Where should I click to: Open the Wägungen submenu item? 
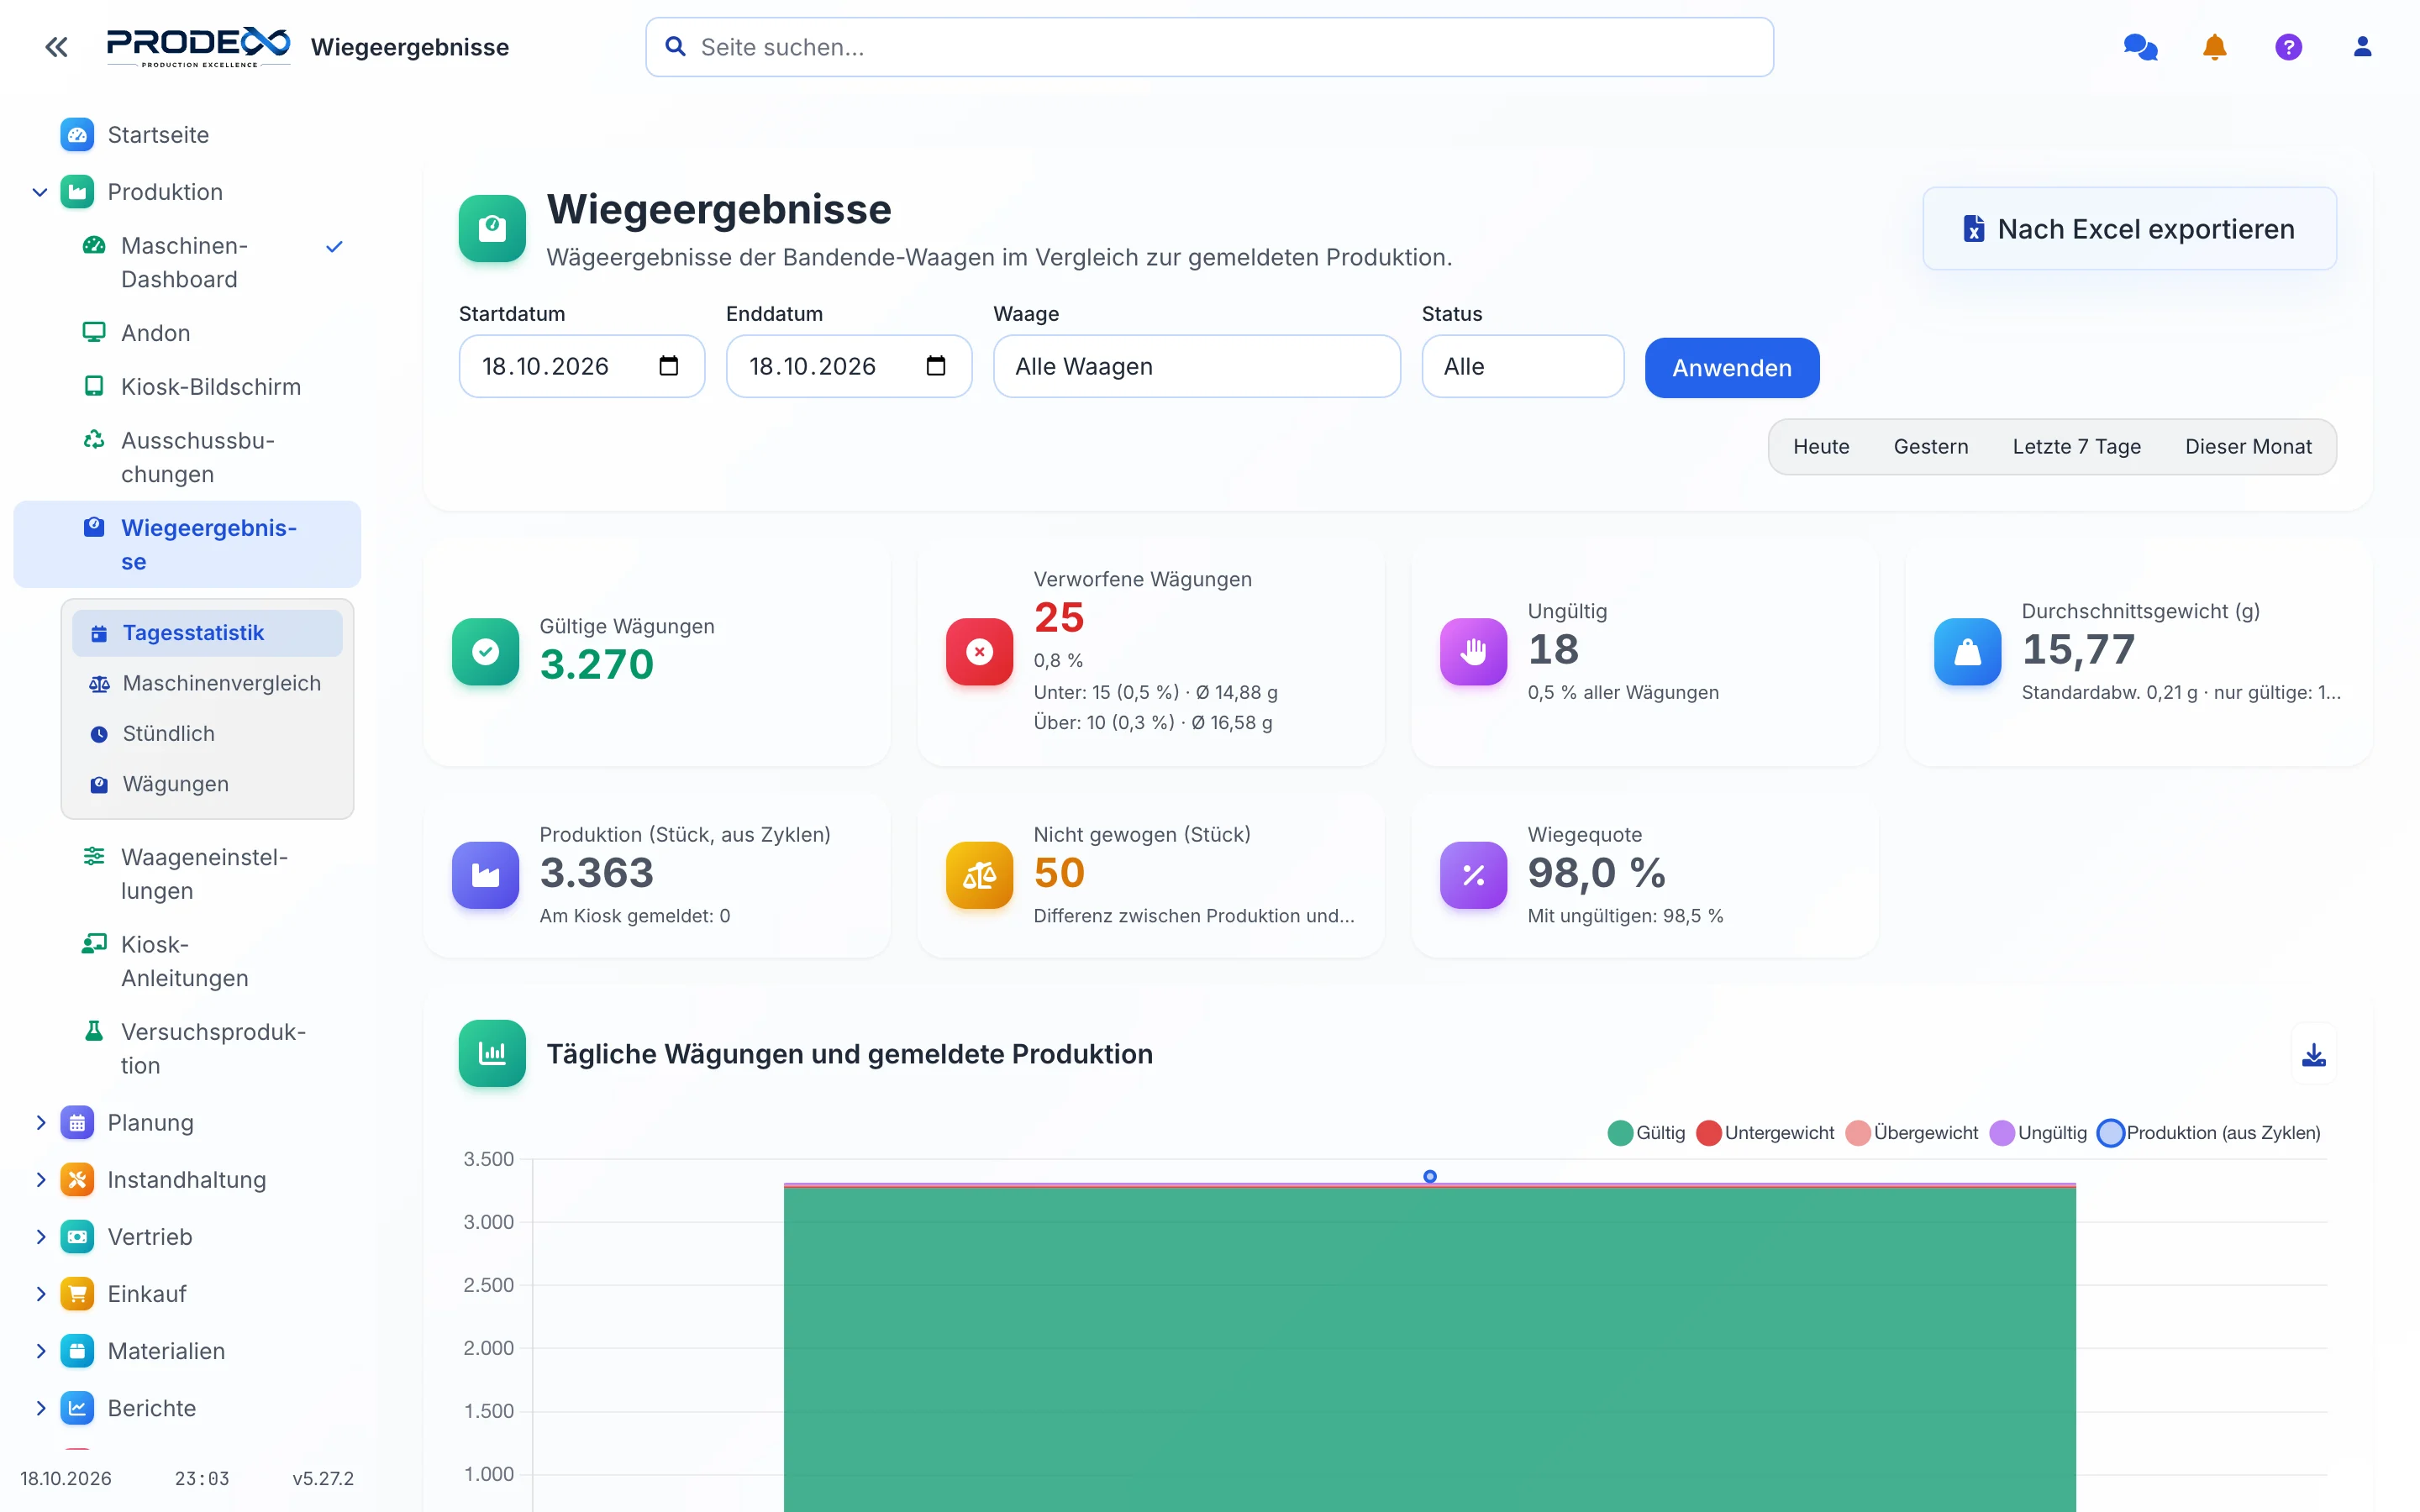207,784
